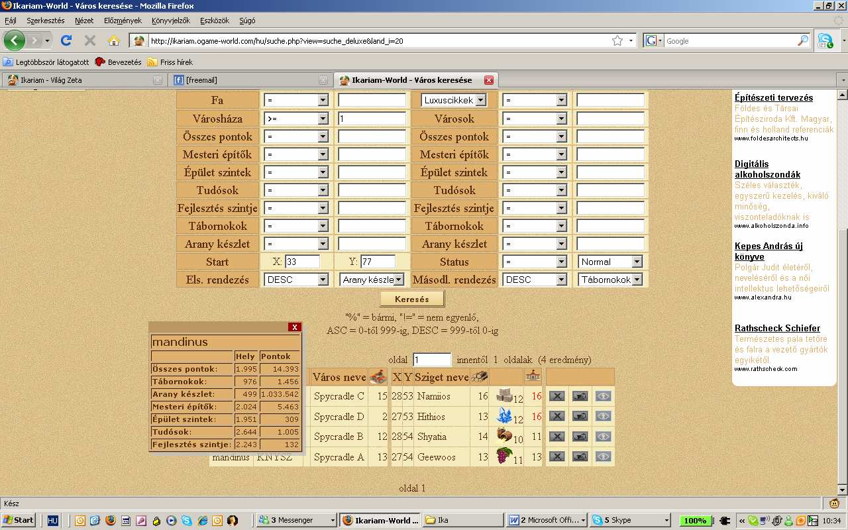
Task: Click the ship action icon for Spycradle D
Action: coord(580,416)
